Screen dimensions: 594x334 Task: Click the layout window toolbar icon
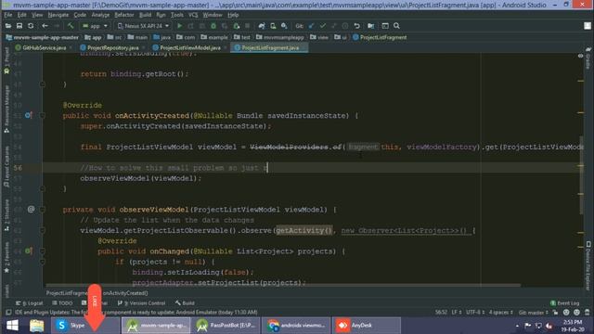coord(385,26)
